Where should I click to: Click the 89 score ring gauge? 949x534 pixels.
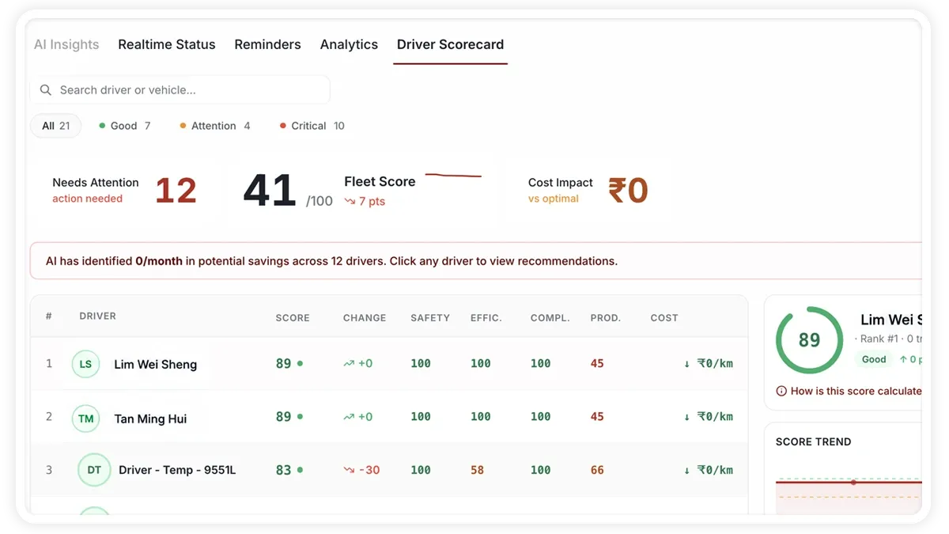pyautogui.click(x=809, y=340)
